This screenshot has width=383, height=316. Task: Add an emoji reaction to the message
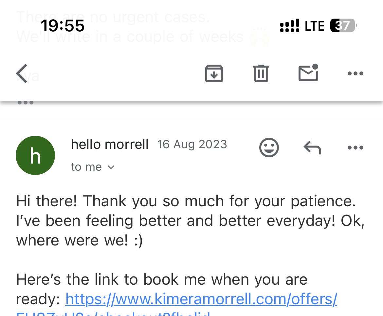(x=269, y=148)
